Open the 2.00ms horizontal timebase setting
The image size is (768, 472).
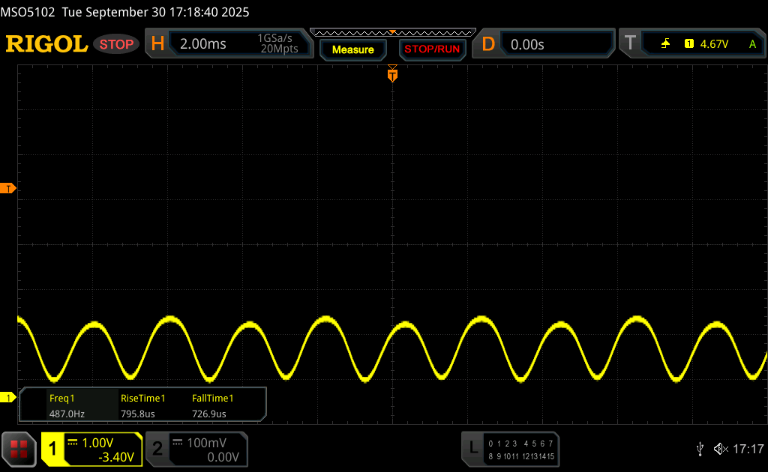tap(203, 44)
